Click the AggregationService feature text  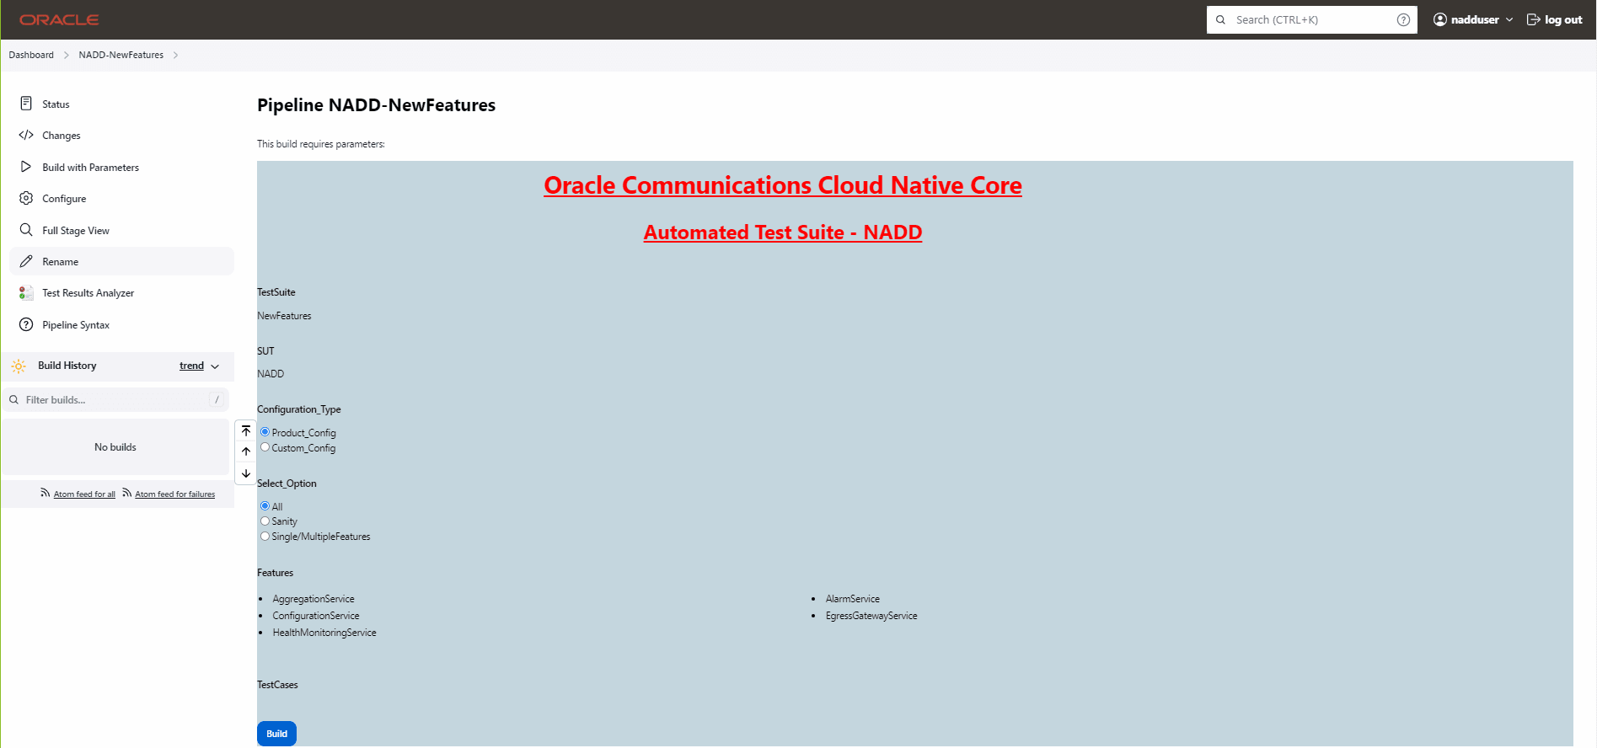(314, 599)
